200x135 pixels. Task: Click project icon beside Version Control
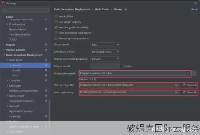pyautogui.click(x=46, y=50)
